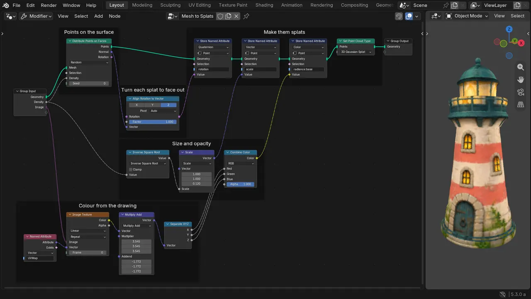Switch to the Sculpting workspace tab

(x=171, y=5)
